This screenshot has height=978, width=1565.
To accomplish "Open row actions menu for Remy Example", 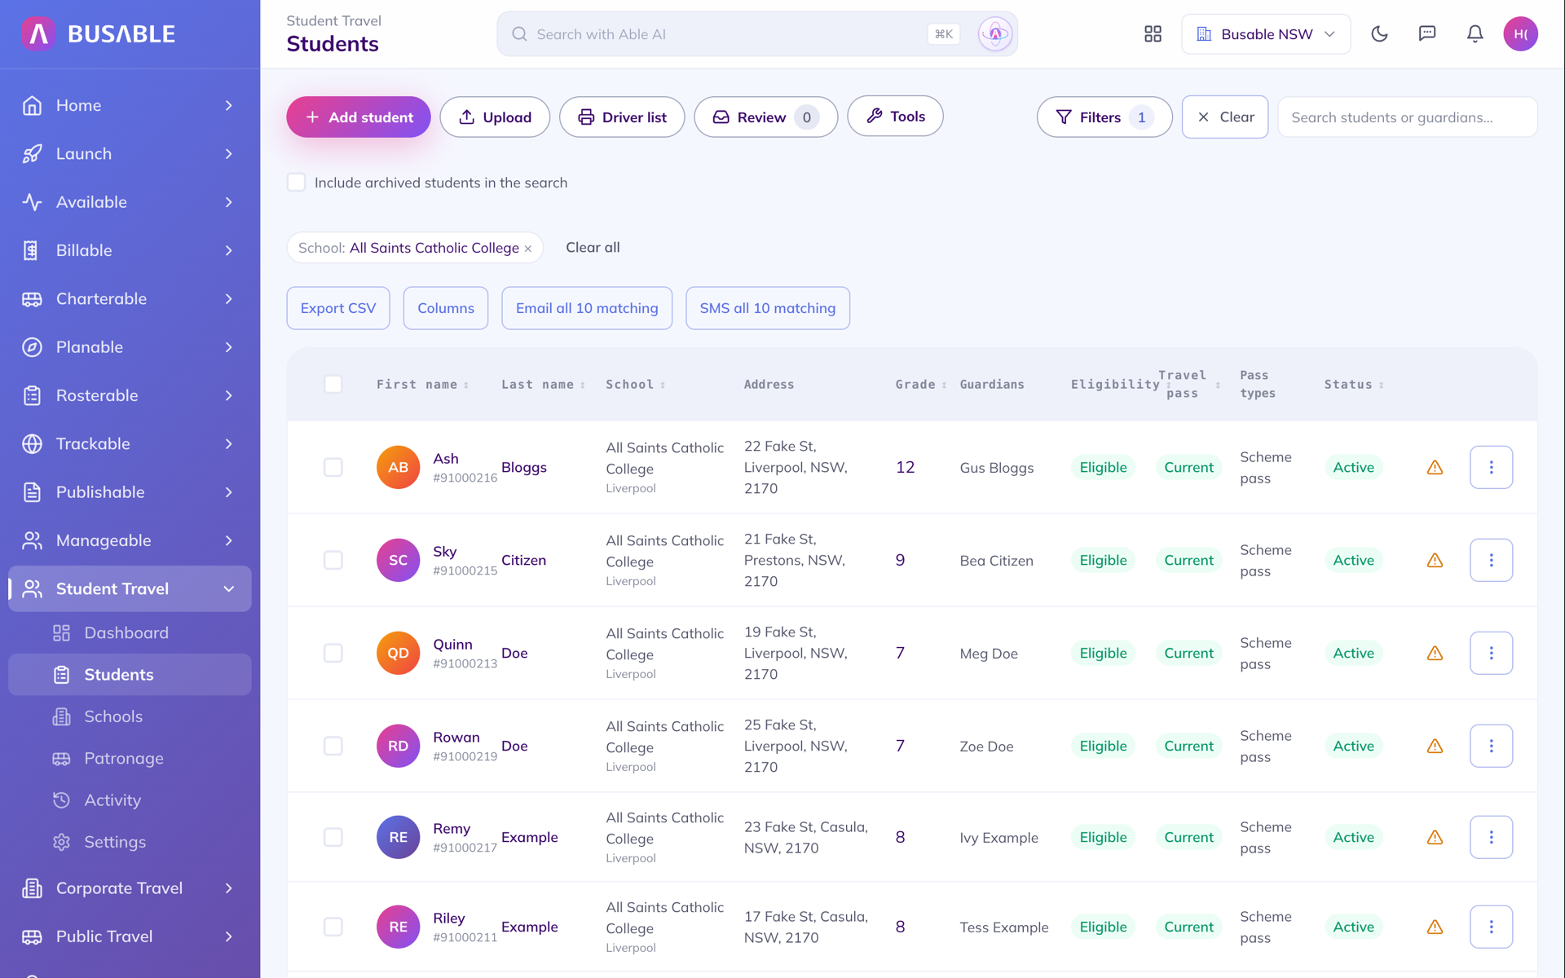I will (1491, 837).
